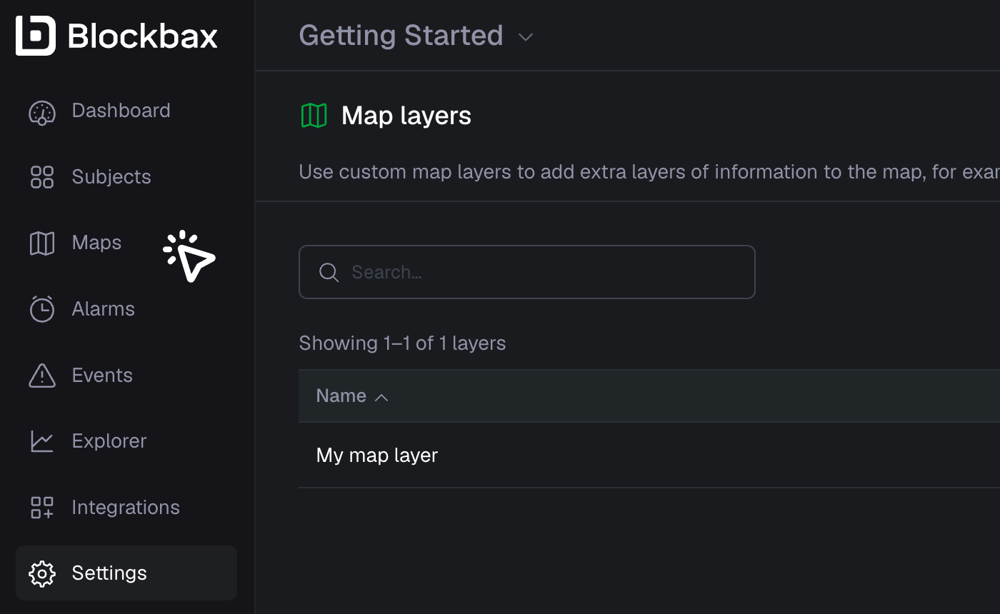
Task: Click the Getting Started project title
Action: point(401,35)
